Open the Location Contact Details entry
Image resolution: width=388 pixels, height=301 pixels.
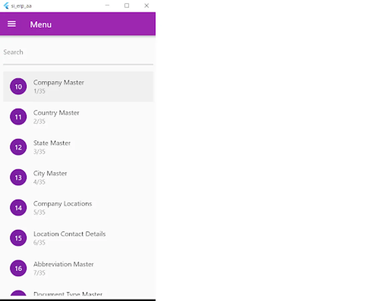pos(78,238)
